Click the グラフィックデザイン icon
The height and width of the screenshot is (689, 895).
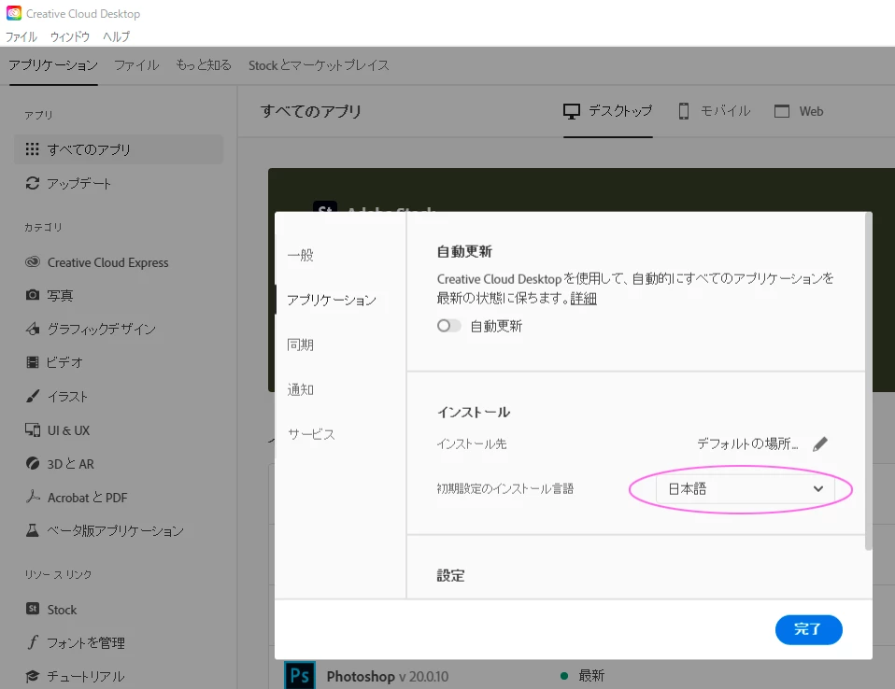[33, 329]
